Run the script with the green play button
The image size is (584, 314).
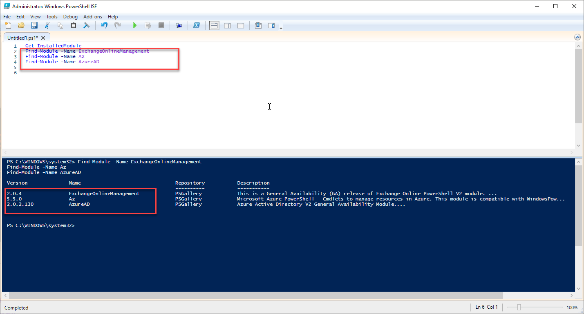(134, 26)
